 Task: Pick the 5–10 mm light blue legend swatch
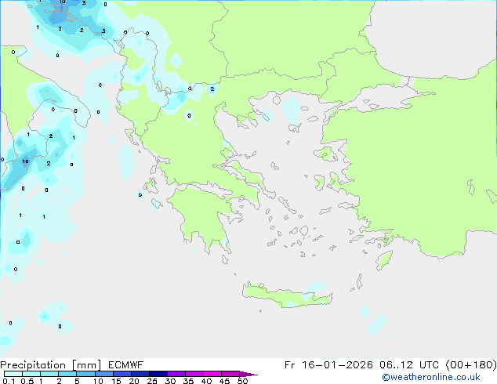click(85, 374)
